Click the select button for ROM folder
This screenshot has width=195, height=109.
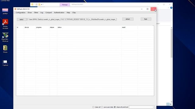[x=21, y=19]
